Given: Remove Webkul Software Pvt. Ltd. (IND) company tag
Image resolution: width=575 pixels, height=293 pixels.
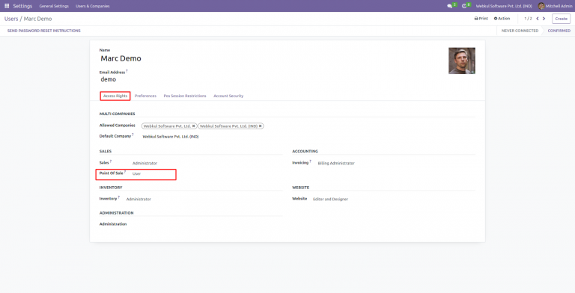Looking at the screenshot, I should pyautogui.click(x=261, y=126).
